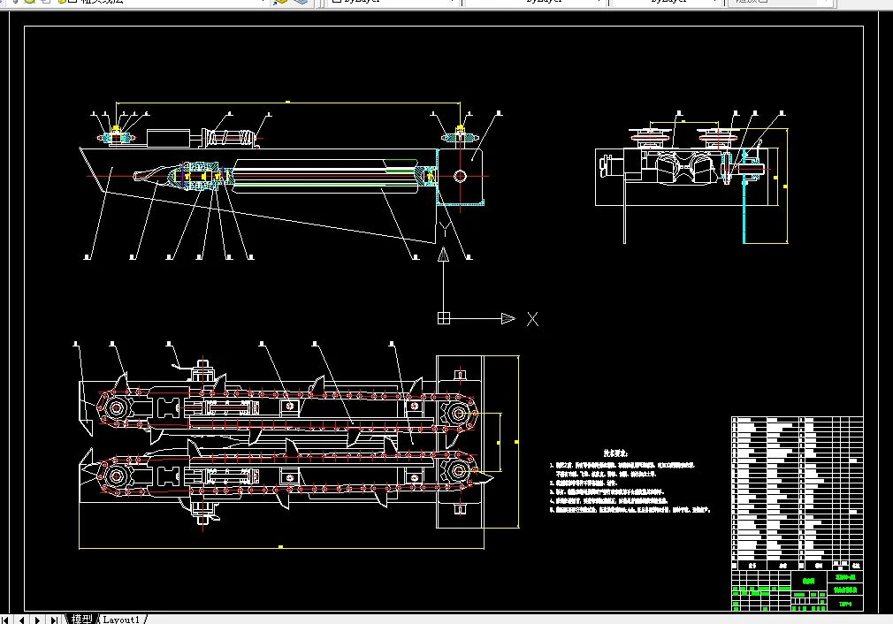
Task: Go to next layout tab arrow
Action: point(38,620)
